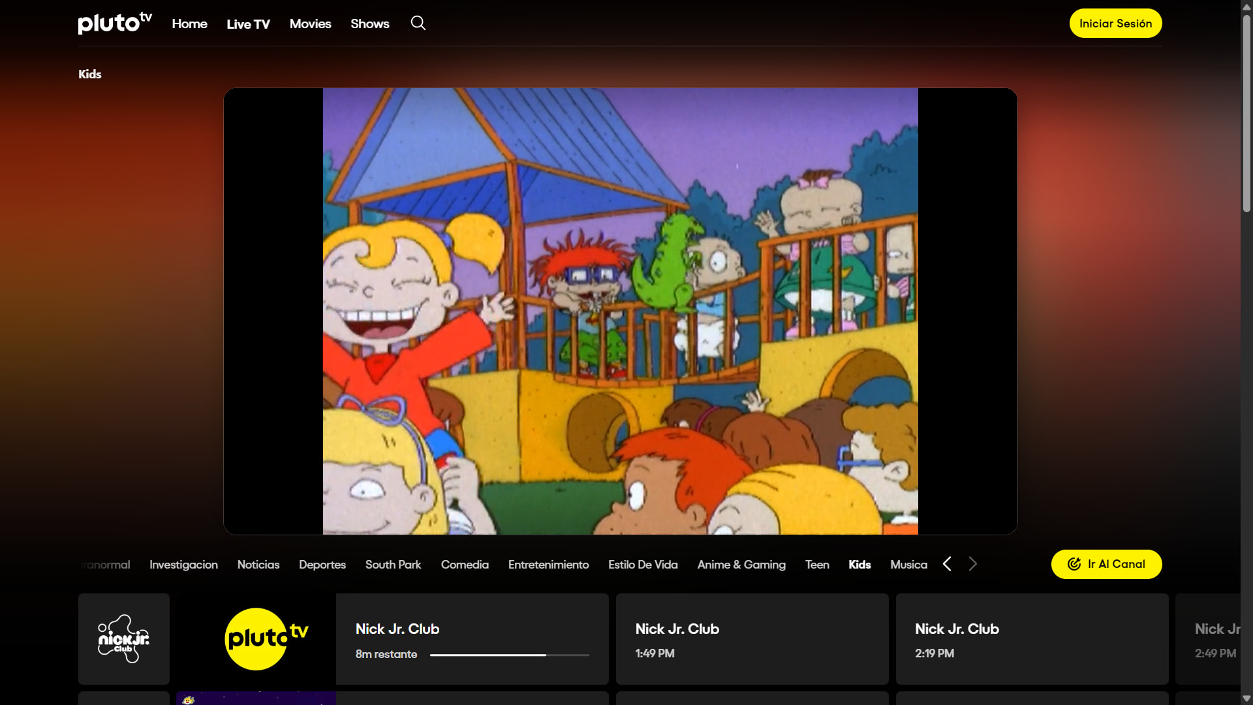Open Nick Jr. Club program at 2:19 PM

(1032, 639)
